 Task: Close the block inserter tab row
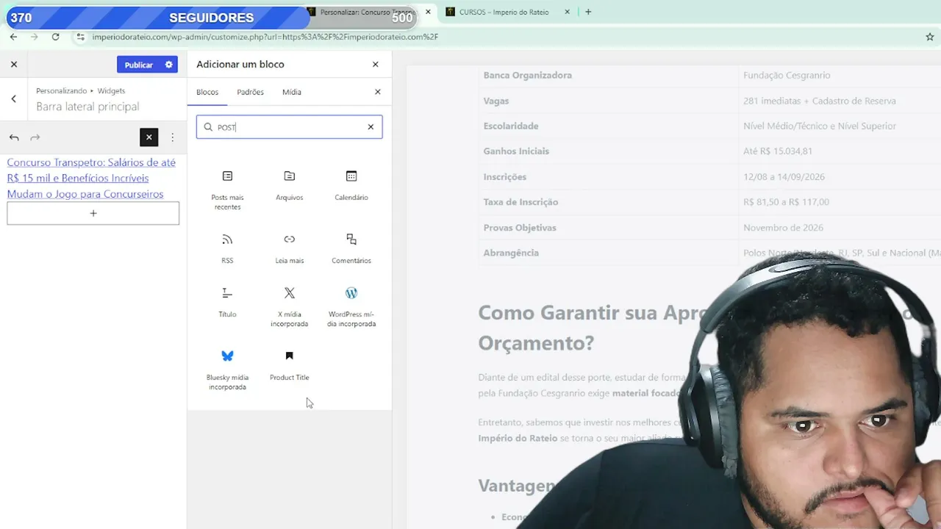click(x=378, y=92)
